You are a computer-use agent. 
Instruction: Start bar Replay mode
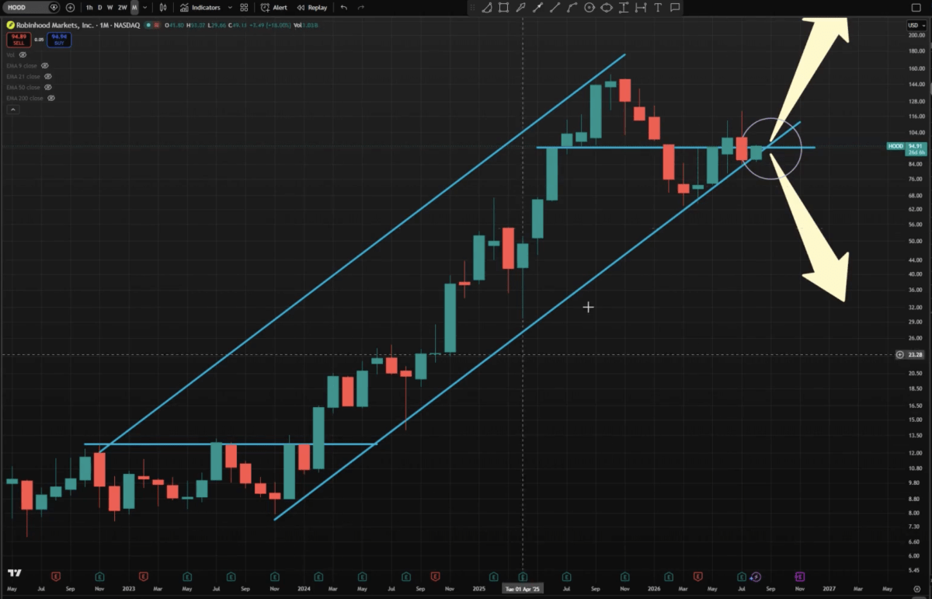coord(311,7)
